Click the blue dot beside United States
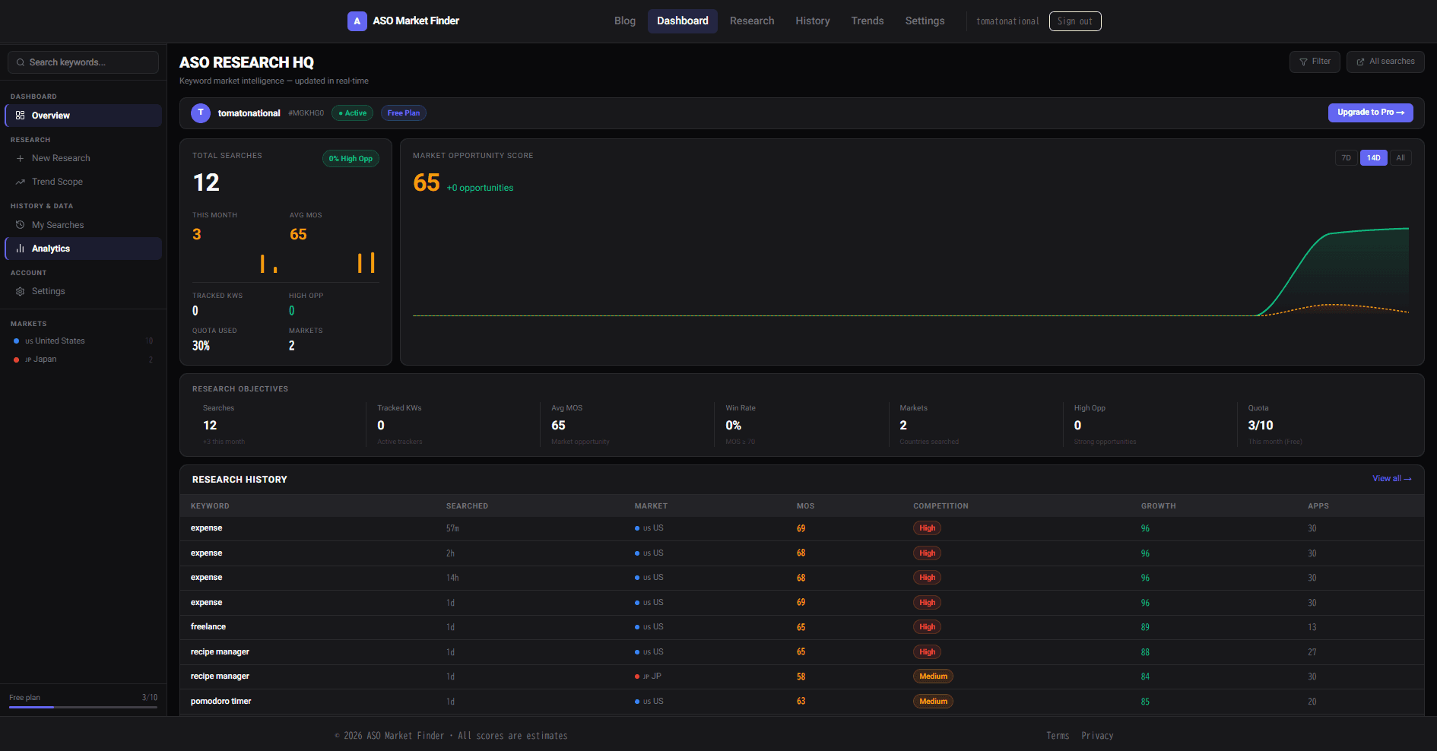The height and width of the screenshot is (751, 1437). (17, 341)
